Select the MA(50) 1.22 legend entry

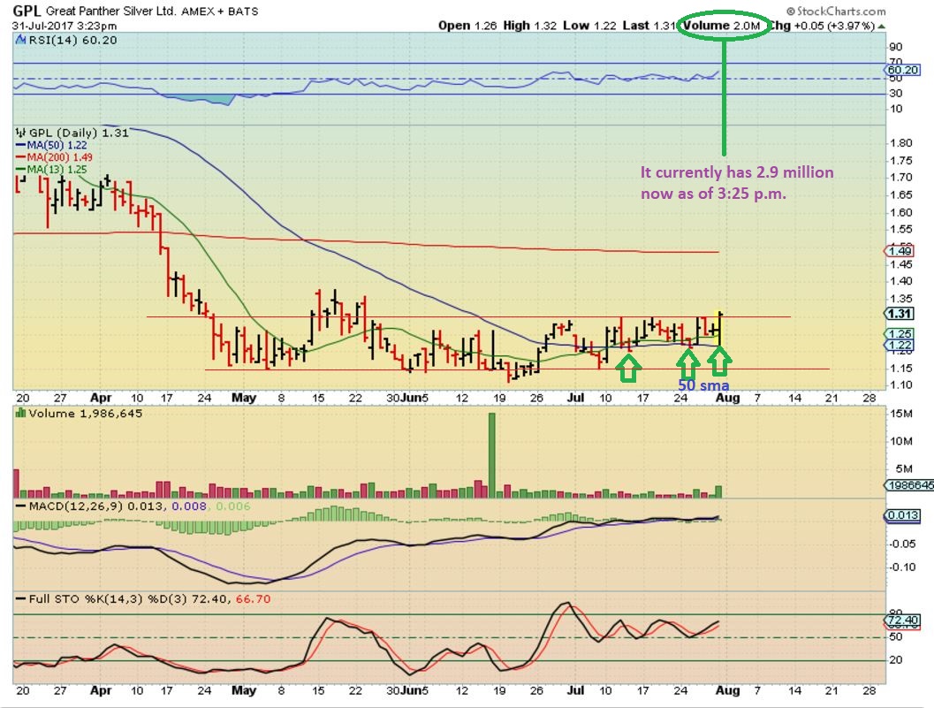click(x=52, y=145)
